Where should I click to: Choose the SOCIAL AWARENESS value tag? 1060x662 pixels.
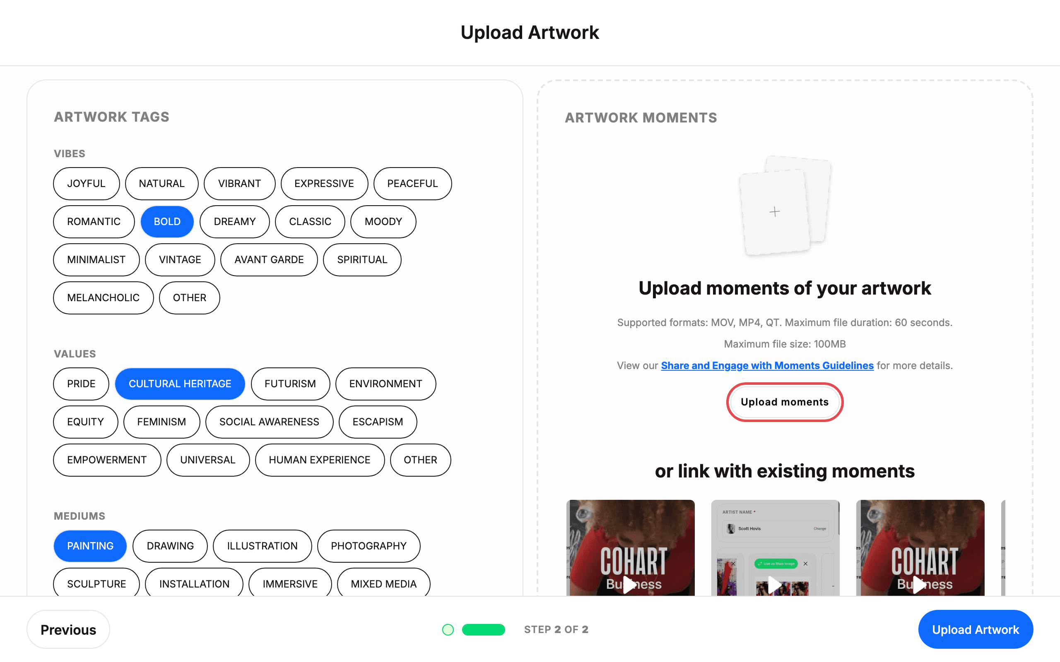point(269,422)
